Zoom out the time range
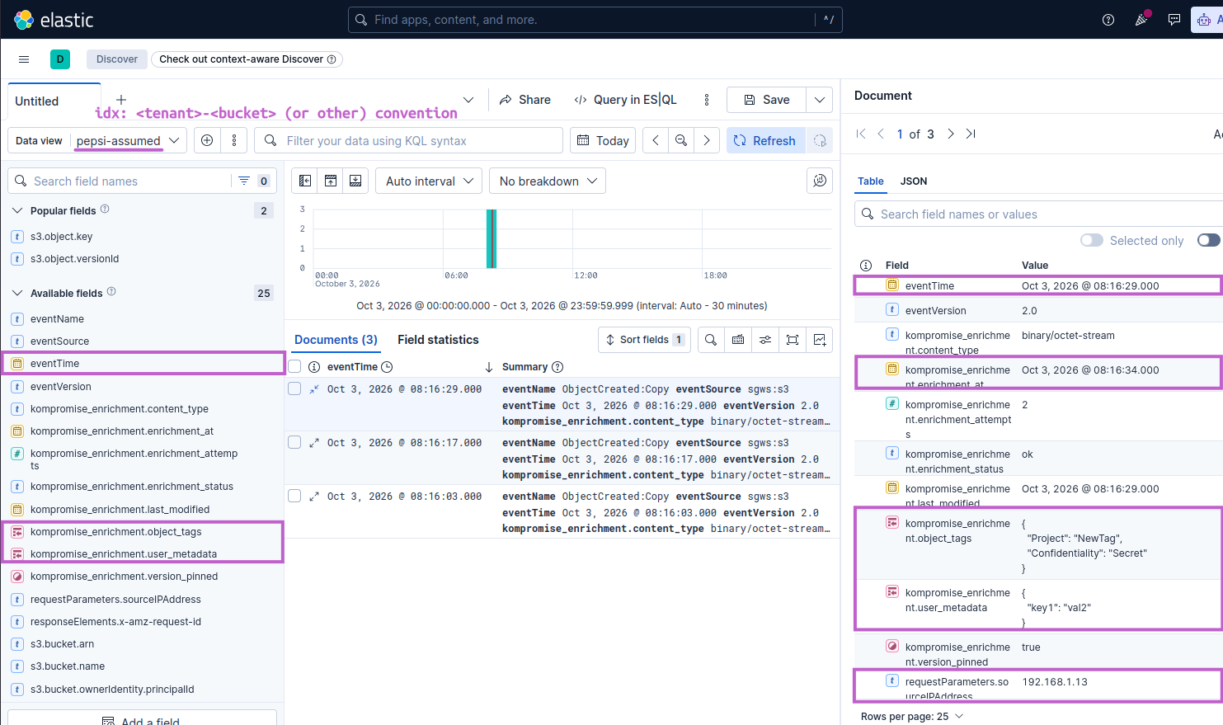The image size is (1223, 725). pyautogui.click(x=681, y=140)
